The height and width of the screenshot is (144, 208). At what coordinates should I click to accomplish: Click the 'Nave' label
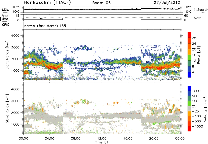click(x=198, y=18)
